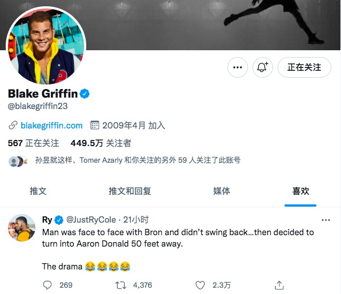
Task: Click the blue verified badge beside Blake Griffin
Action: 85,94
